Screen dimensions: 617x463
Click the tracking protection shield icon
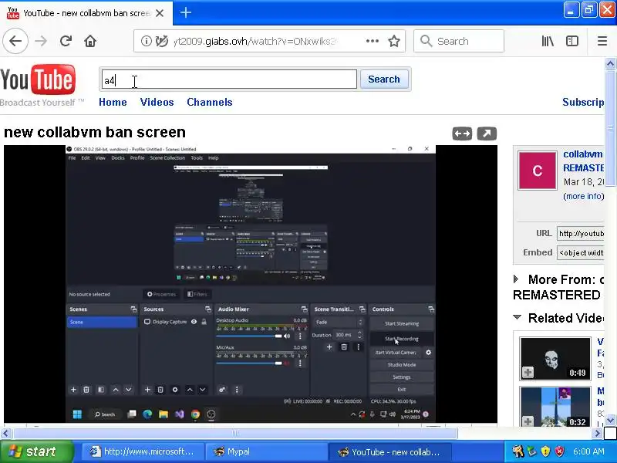tap(161, 41)
